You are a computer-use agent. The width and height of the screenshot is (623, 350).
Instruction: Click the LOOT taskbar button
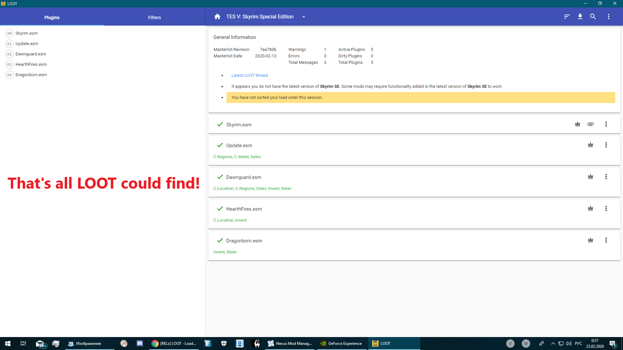click(394, 344)
